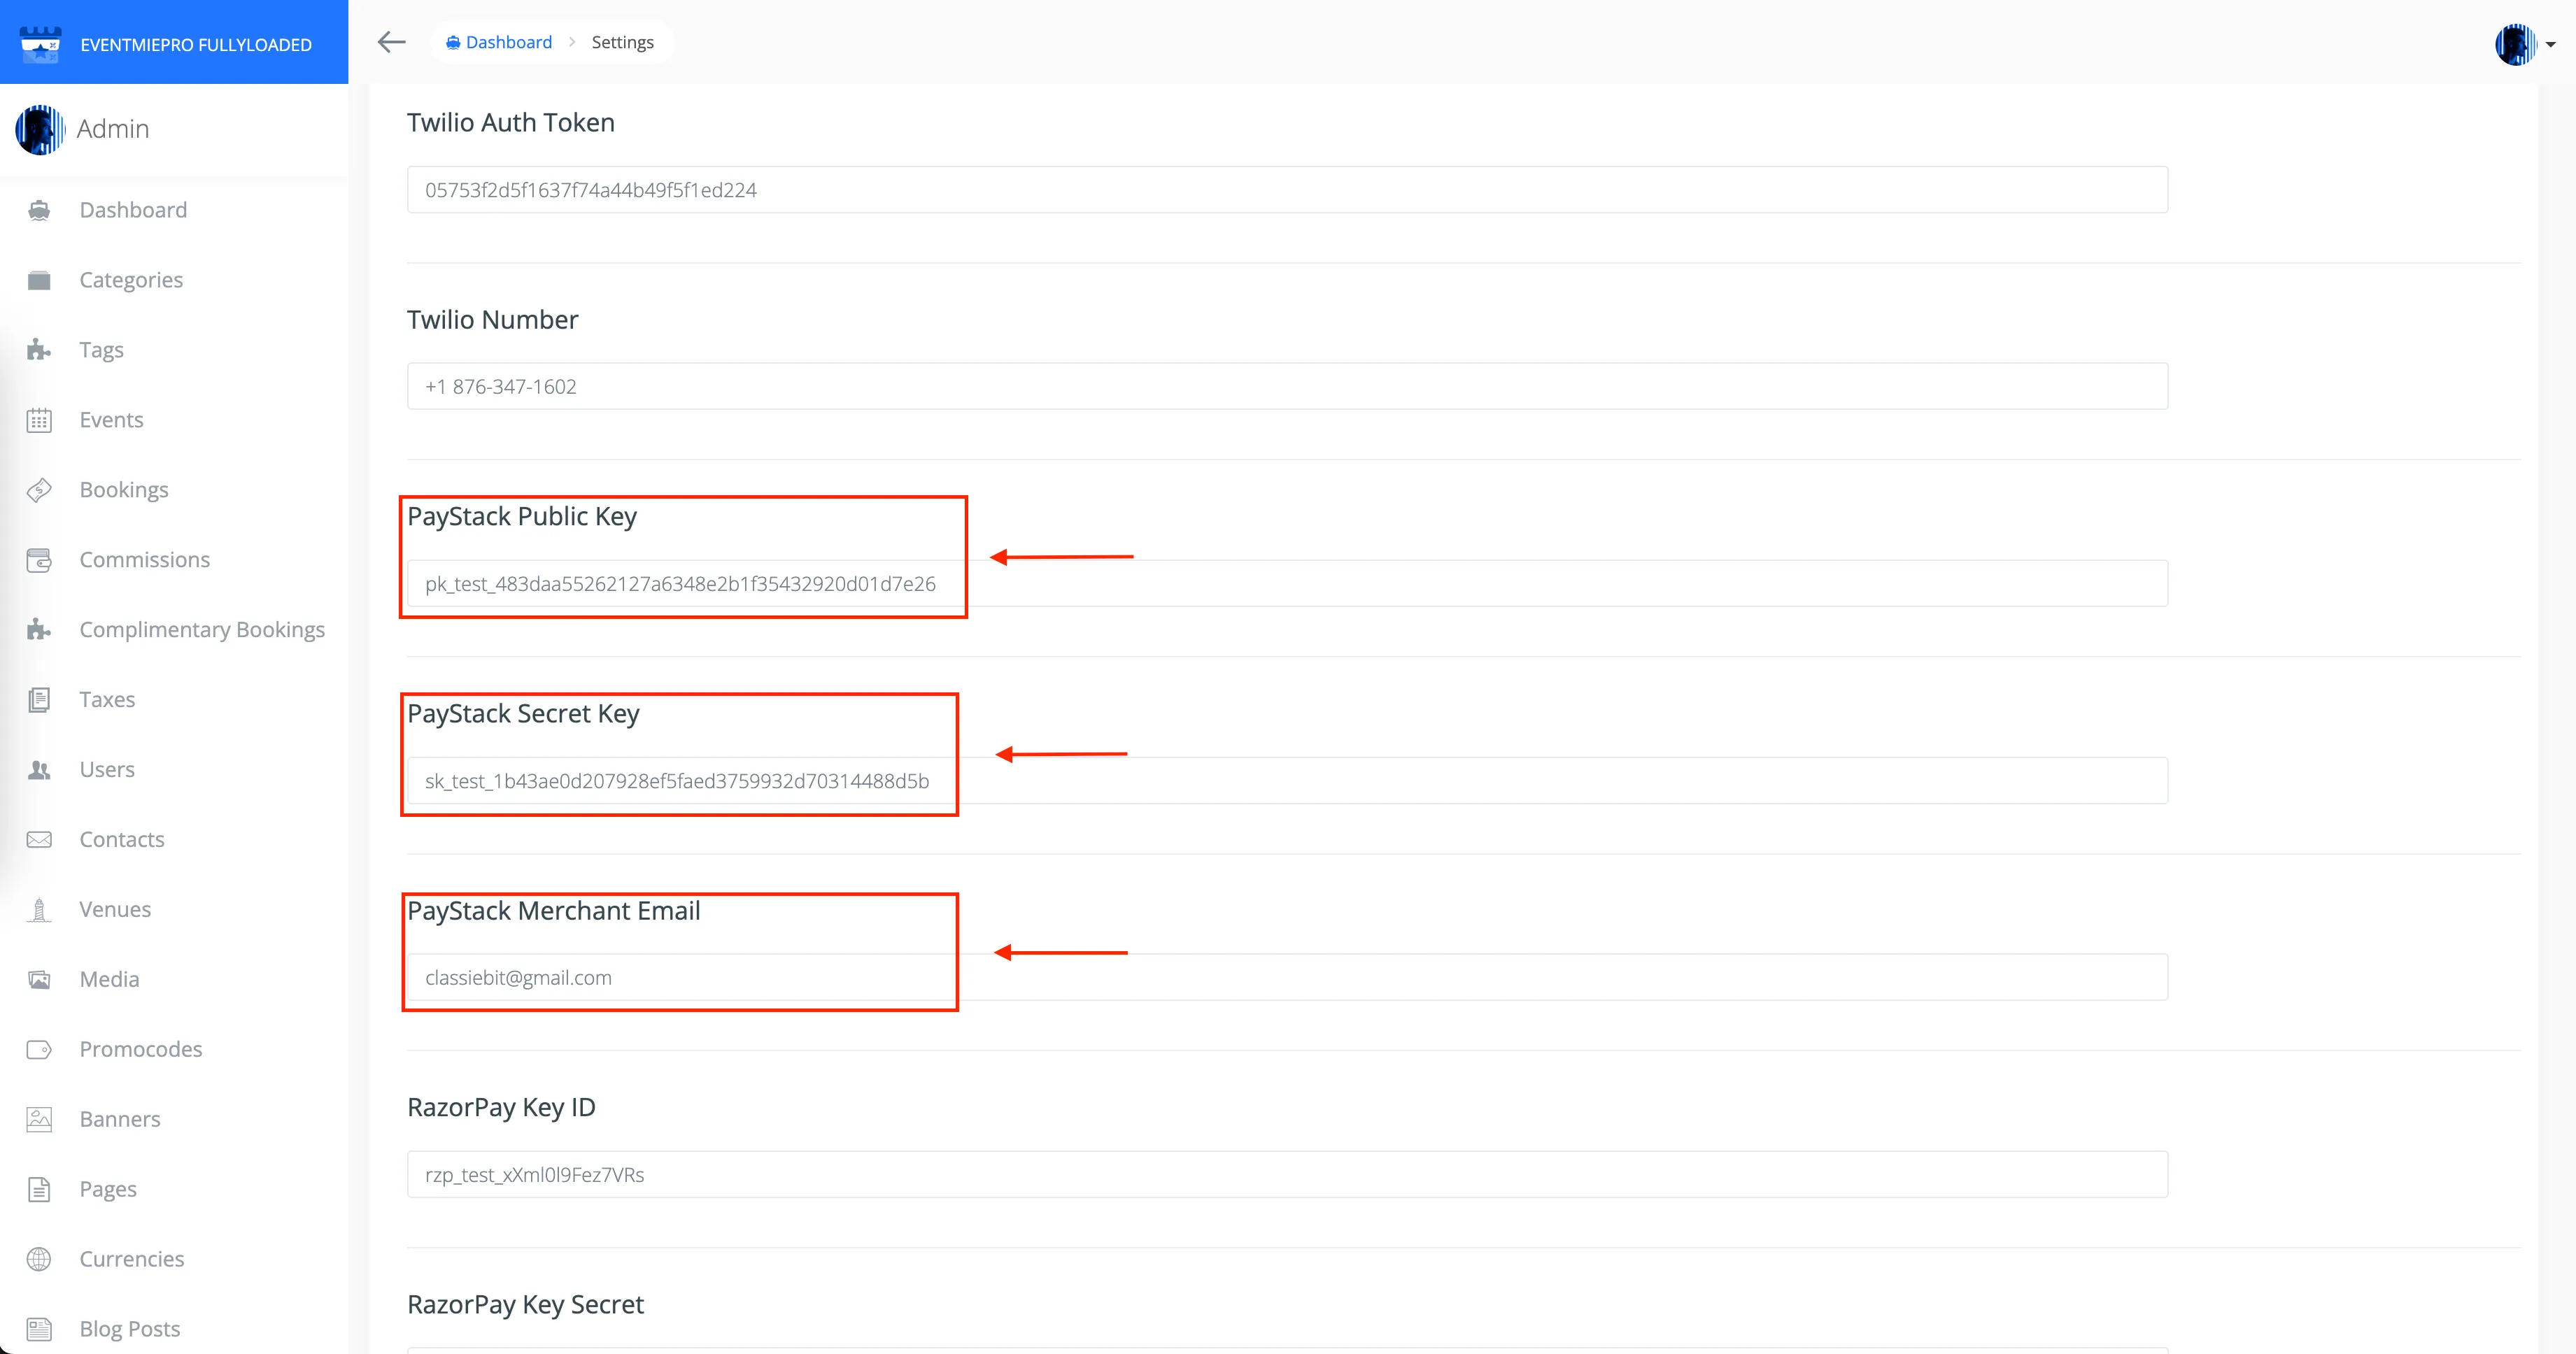Edit the PayStack Public Key field
Image resolution: width=2576 pixels, height=1354 pixels.
[1287, 583]
